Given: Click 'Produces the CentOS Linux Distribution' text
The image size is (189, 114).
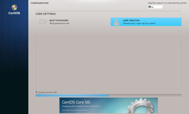Looking at the screenshot, I should coord(81,106).
